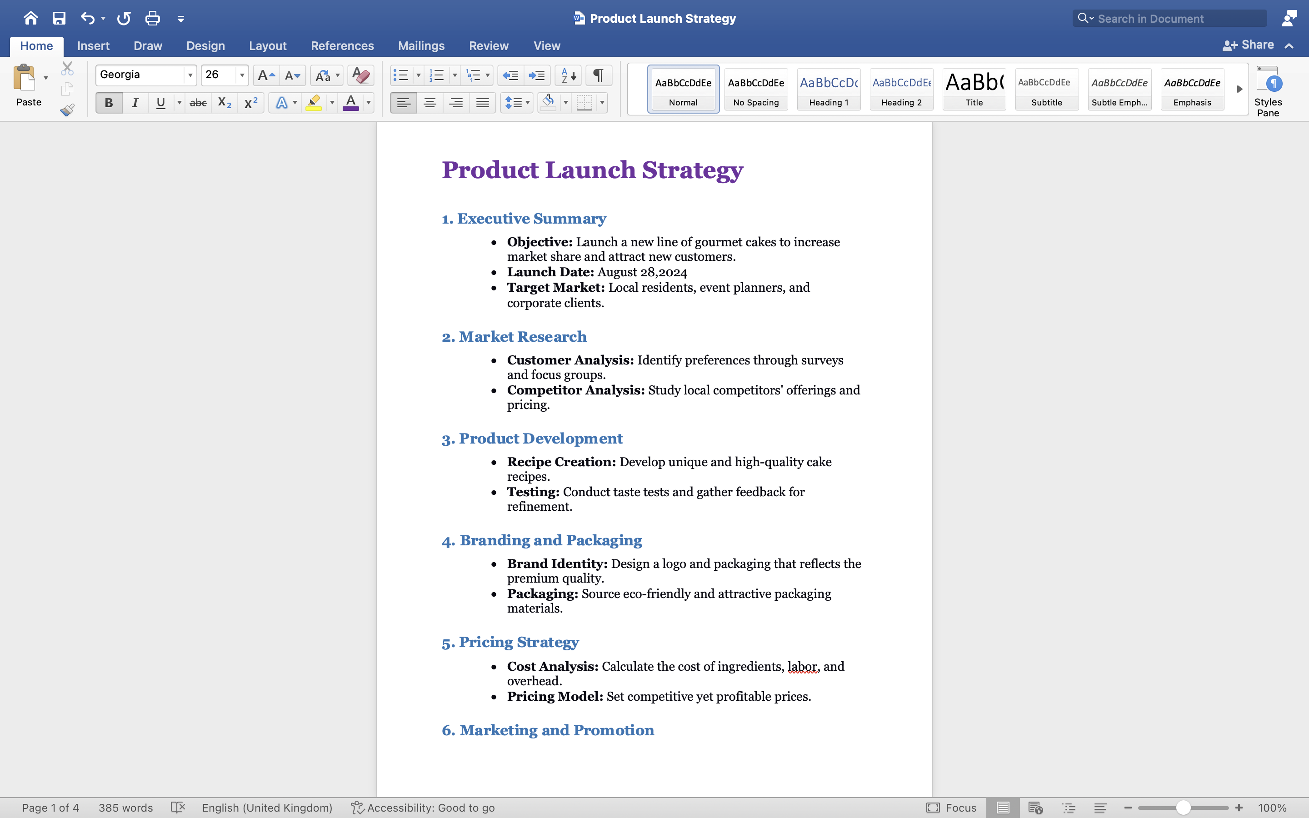Viewport: 1309px width, 818px height.
Task: Open the Georgia font name dropdown
Action: 190,75
